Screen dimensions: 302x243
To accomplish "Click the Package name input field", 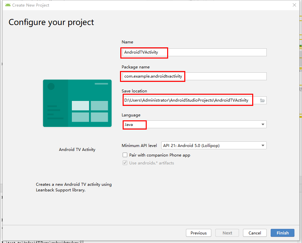I will (x=195, y=76).
